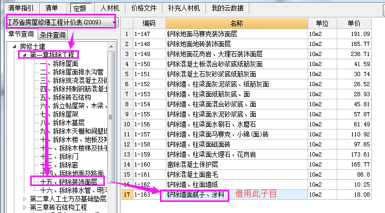Select row 铲除墙、柱梁面水刷石、水磨石
The image size is (385, 213).
246,124
